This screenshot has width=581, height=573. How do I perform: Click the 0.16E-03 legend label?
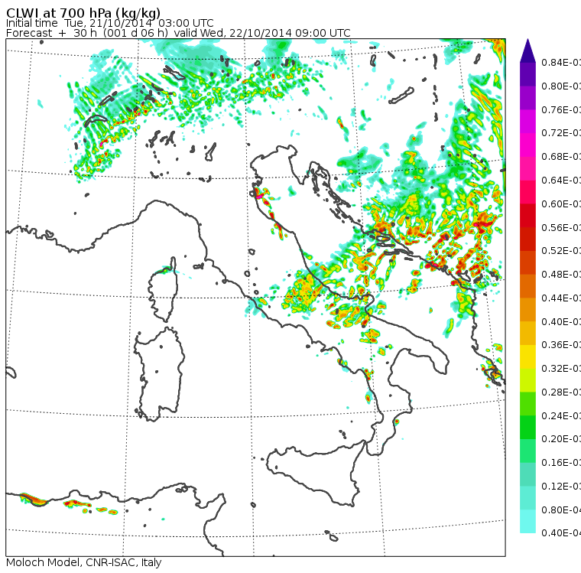pos(561,463)
